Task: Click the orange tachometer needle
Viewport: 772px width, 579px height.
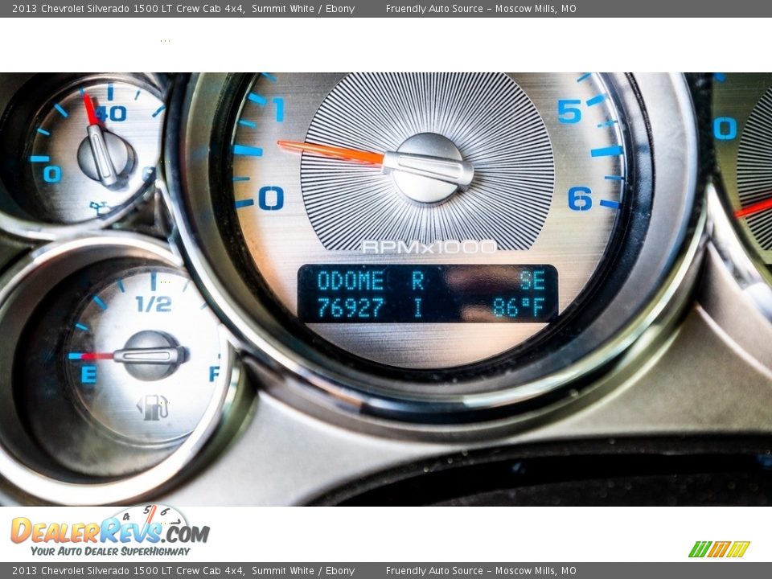Action: (331, 151)
